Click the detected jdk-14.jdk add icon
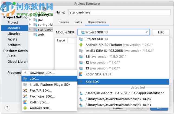Image resolution: width=174 pixels, height=114 pixels. 81,99
